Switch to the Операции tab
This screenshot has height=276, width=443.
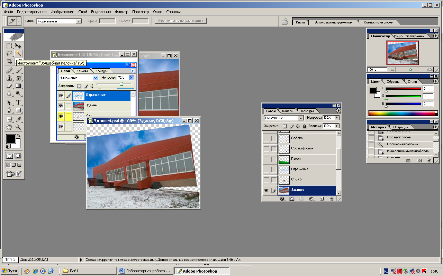point(400,127)
